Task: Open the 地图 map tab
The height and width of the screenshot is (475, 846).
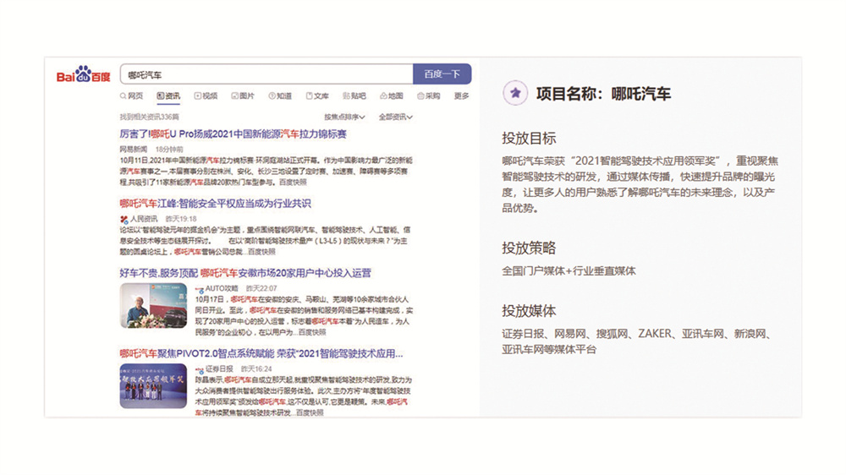Action: (x=391, y=96)
